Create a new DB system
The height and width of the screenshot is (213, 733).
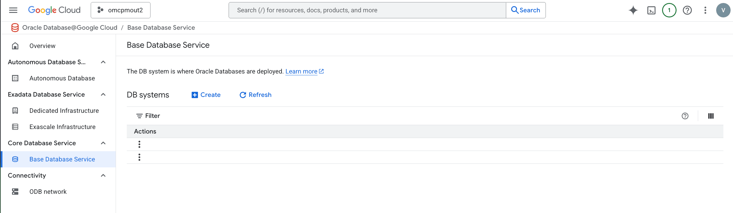(x=206, y=95)
